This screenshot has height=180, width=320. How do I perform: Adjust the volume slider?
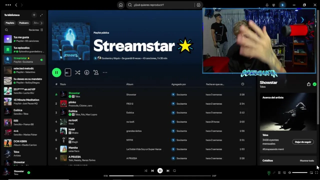click(x=300, y=172)
